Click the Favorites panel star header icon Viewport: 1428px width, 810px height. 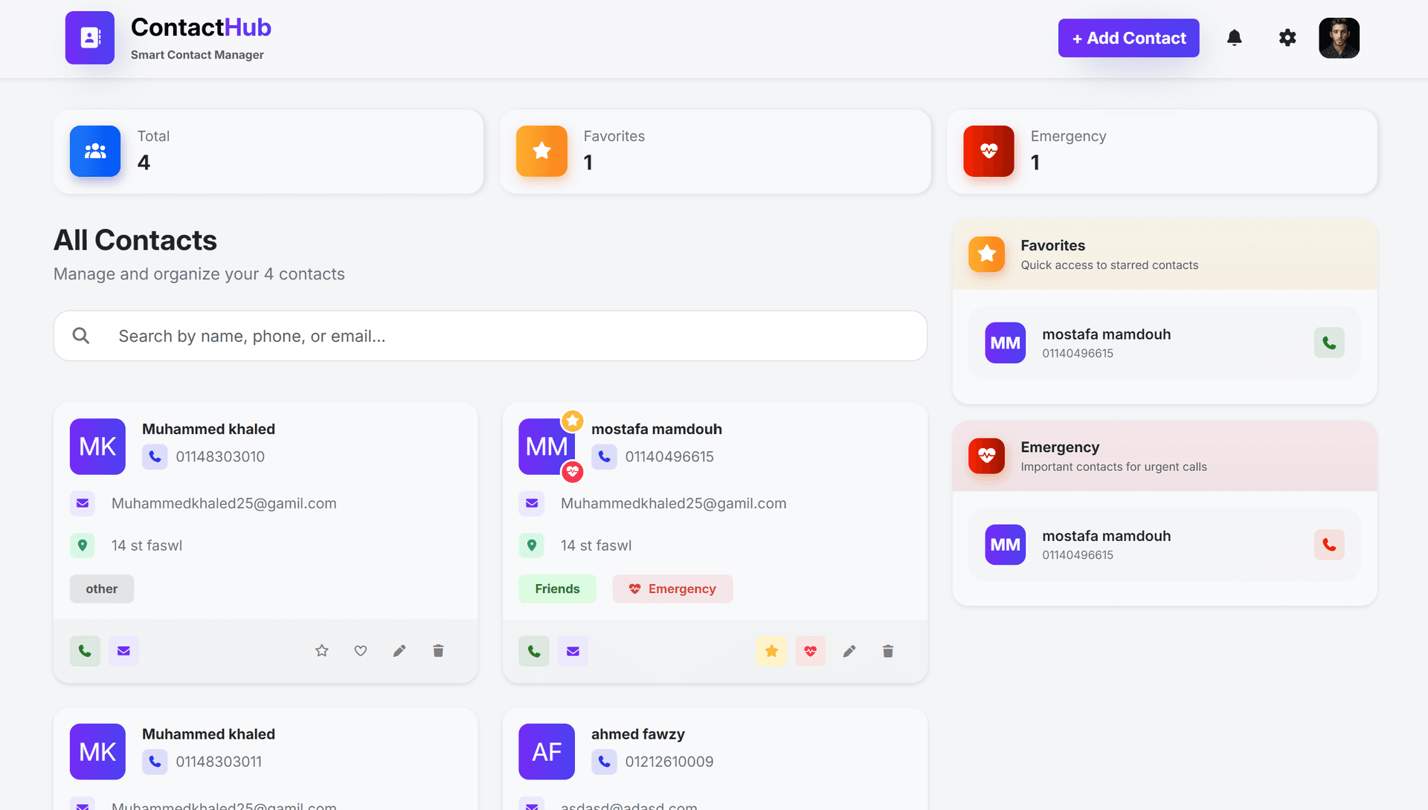[x=986, y=254]
